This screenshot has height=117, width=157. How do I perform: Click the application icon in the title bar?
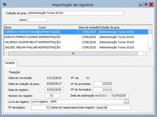coord(5,5)
